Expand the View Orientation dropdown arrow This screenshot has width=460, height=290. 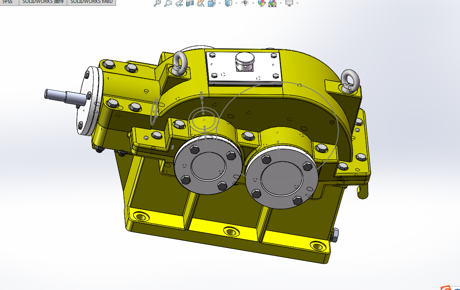coord(220,3)
